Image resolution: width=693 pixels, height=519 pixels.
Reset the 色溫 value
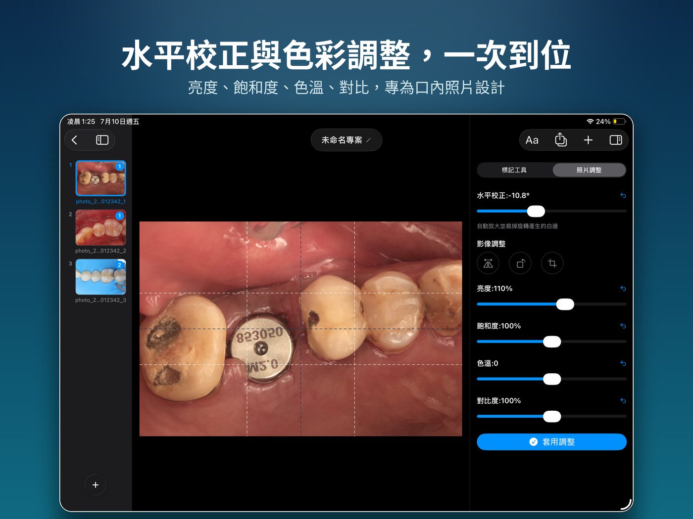pos(623,363)
